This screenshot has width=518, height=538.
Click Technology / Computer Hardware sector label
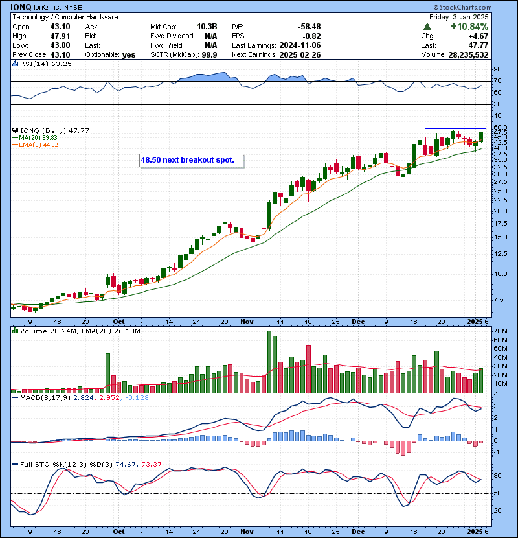pyautogui.click(x=65, y=17)
